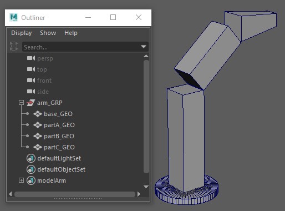
Task: Open the Display menu
Action: [22, 33]
